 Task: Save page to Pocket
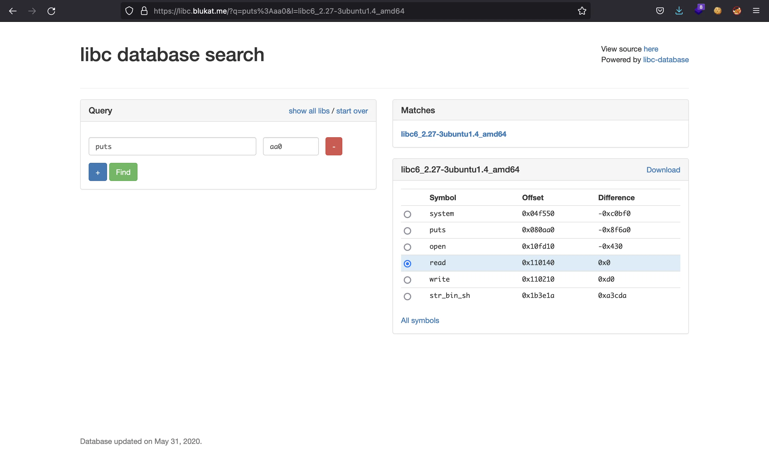coord(660,11)
